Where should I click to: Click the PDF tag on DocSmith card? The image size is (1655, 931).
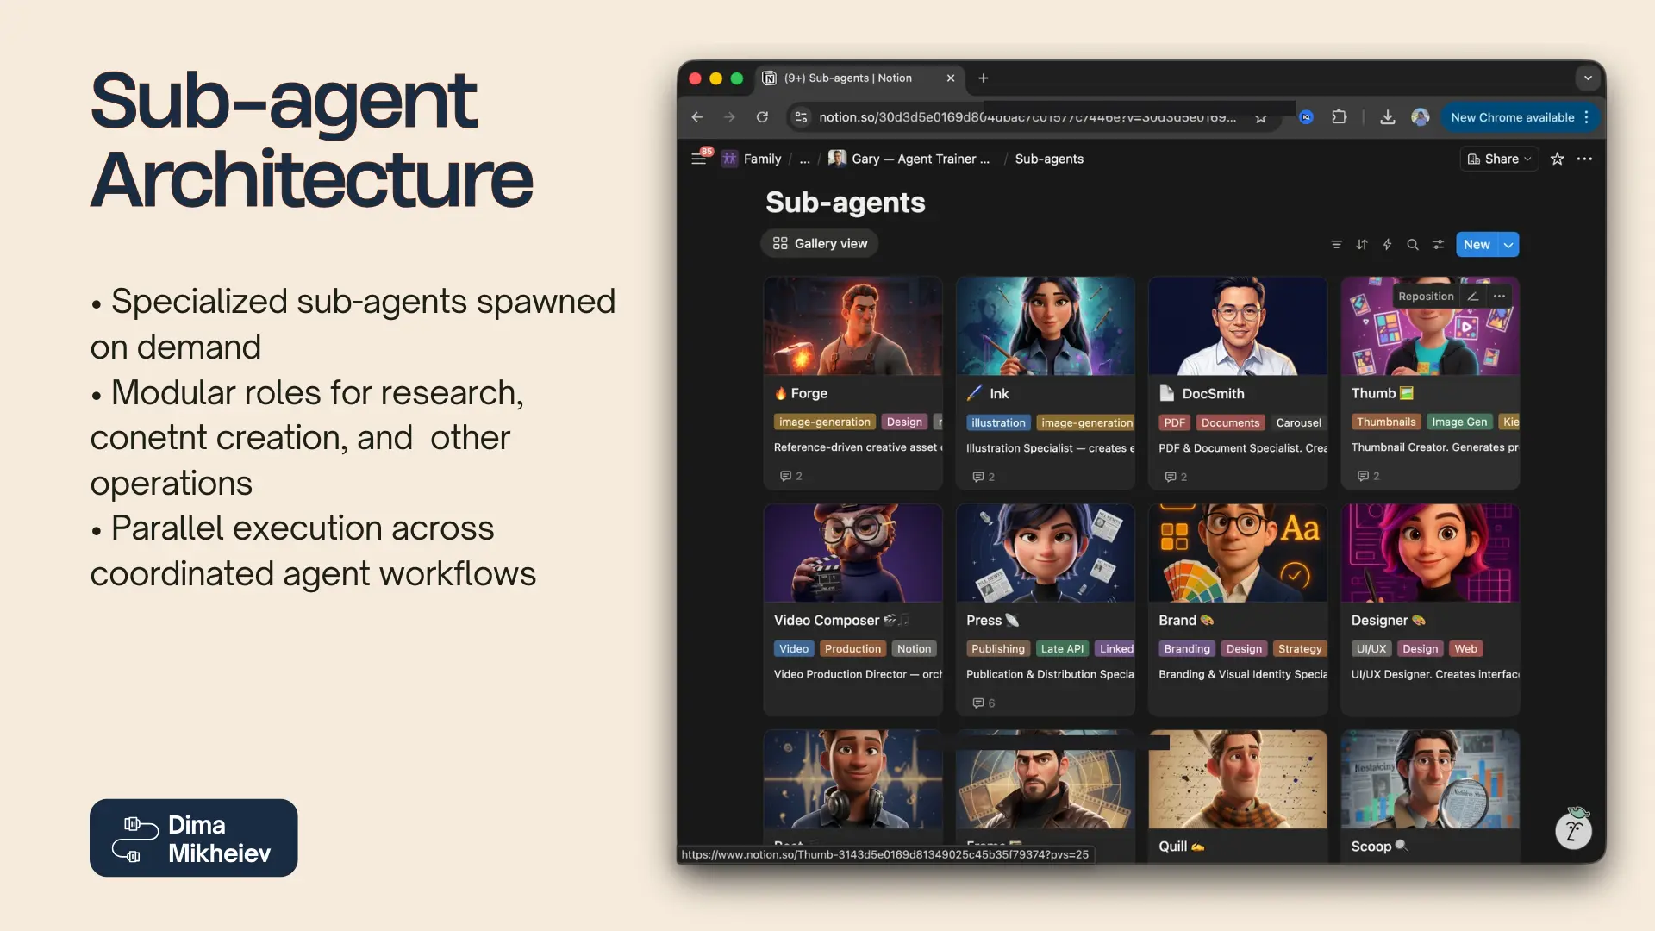click(x=1174, y=422)
